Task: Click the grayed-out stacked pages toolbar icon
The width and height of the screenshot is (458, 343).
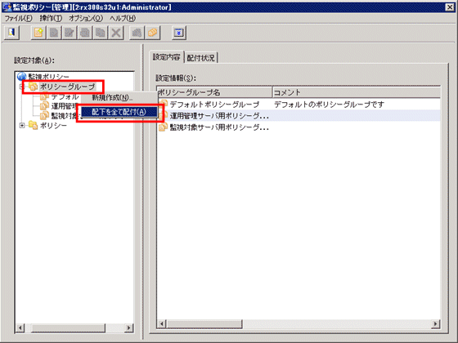Action: pyautogui.click(x=85, y=33)
